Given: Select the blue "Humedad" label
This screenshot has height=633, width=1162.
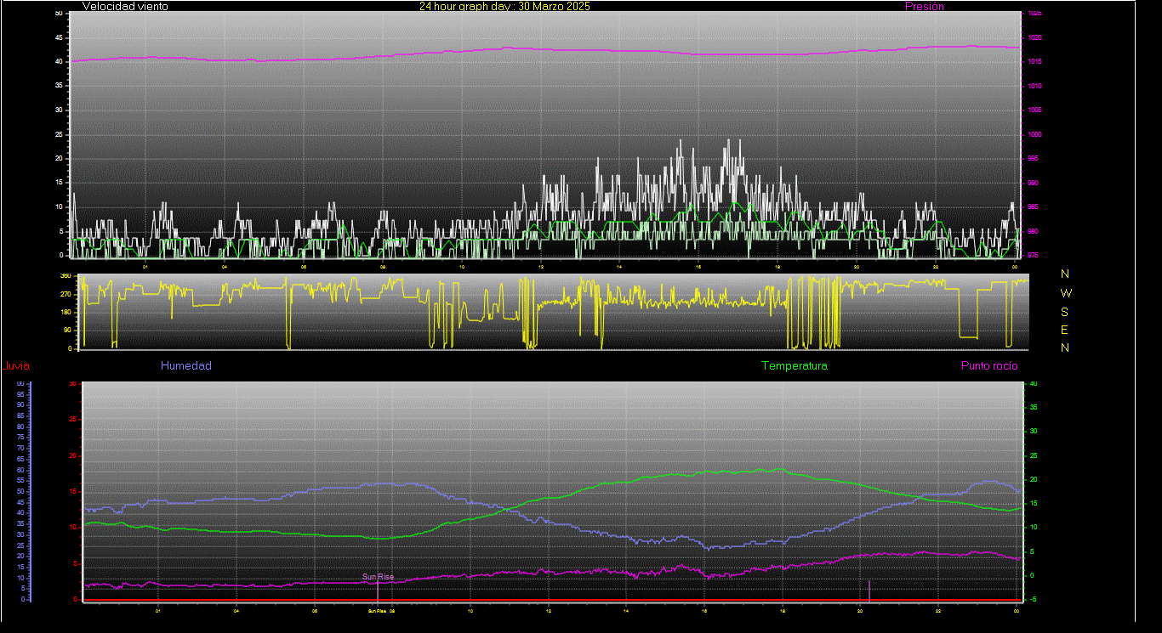Looking at the screenshot, I should (186, 365).
